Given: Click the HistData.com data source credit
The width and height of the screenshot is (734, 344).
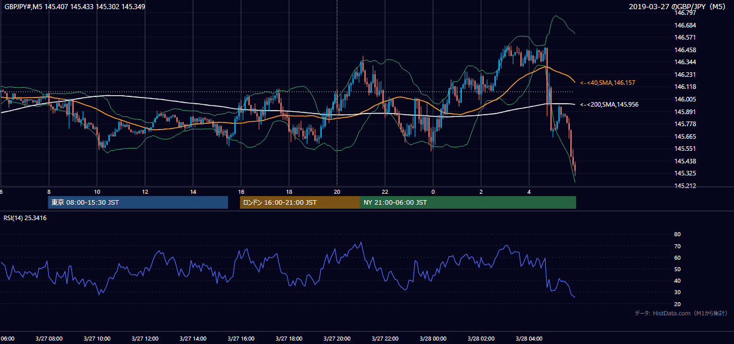Looking at the screenshot, I should (681, 313).
